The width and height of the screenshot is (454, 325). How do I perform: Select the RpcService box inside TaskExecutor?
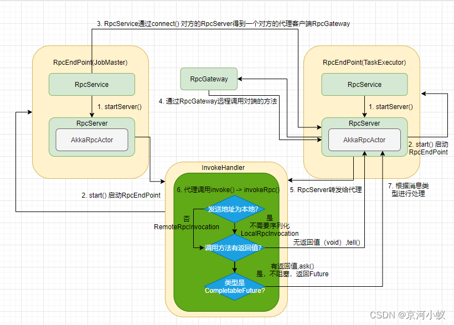coord(364,84)
